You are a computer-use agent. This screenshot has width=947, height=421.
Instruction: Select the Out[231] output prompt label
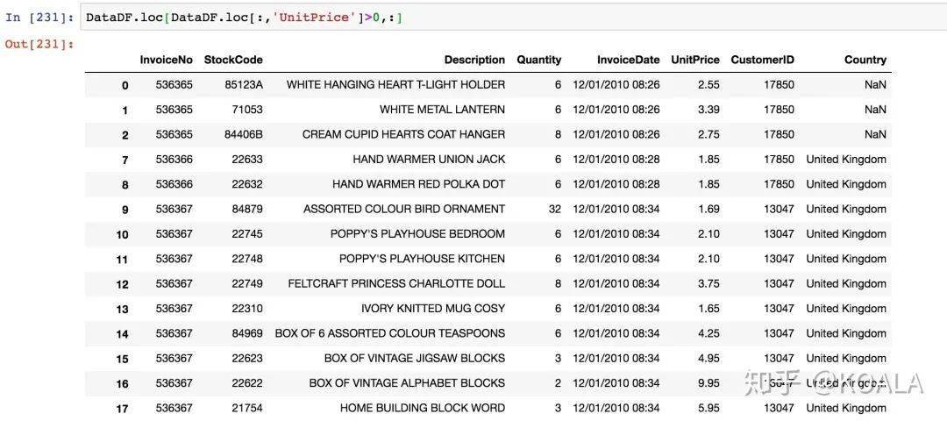pyautogui.click(x=39, y=44)
